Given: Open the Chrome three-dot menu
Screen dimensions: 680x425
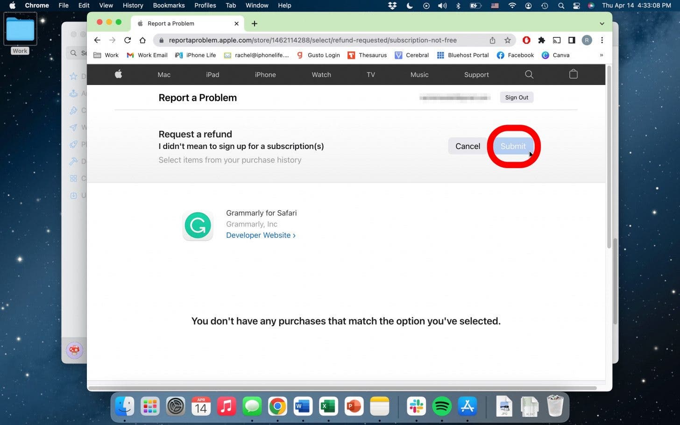Looking at the screenshot, I should tap(602, 40).
